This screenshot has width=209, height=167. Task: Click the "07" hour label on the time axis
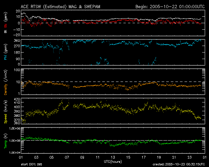[x=67, y=158]
